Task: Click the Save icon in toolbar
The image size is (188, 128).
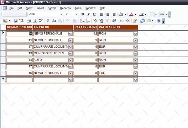Action: tap(15, 21)
